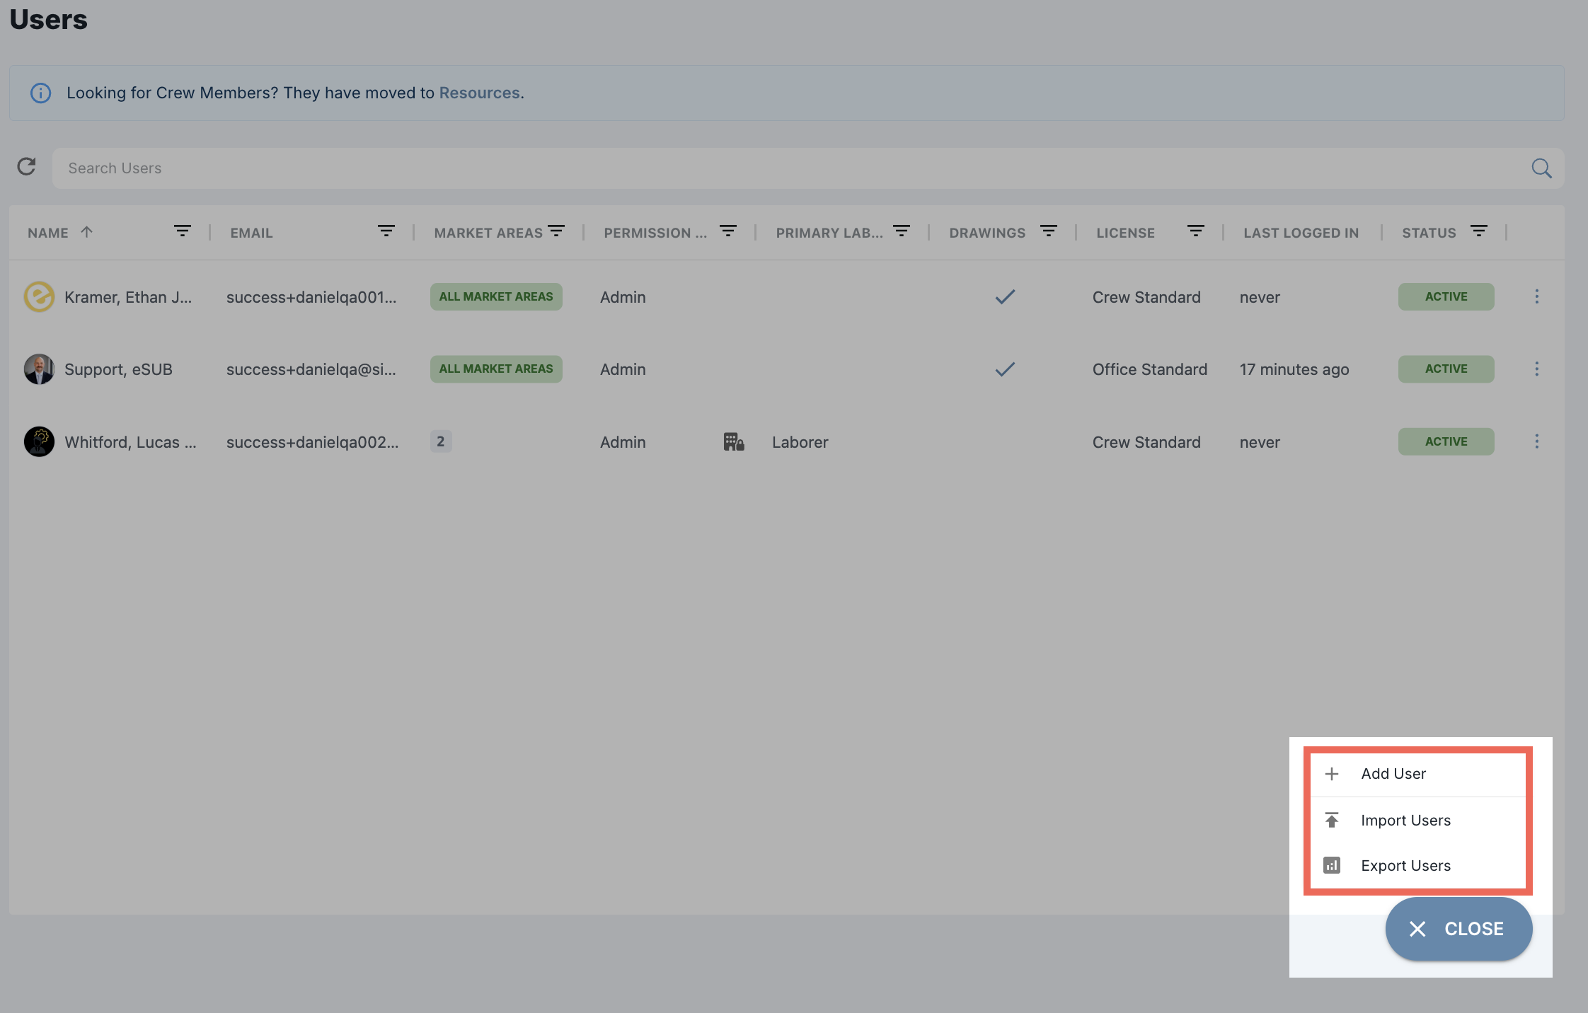Click Crew Standard license for Kramer, Ethan
Viewport: 1588px width, 1013px height.
pos(1146,297)
